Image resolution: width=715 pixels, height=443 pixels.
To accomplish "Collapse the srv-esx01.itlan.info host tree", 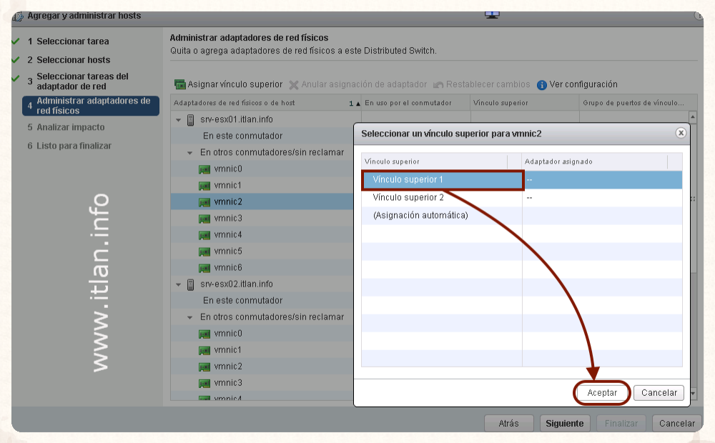I will (x=179, y=120).
